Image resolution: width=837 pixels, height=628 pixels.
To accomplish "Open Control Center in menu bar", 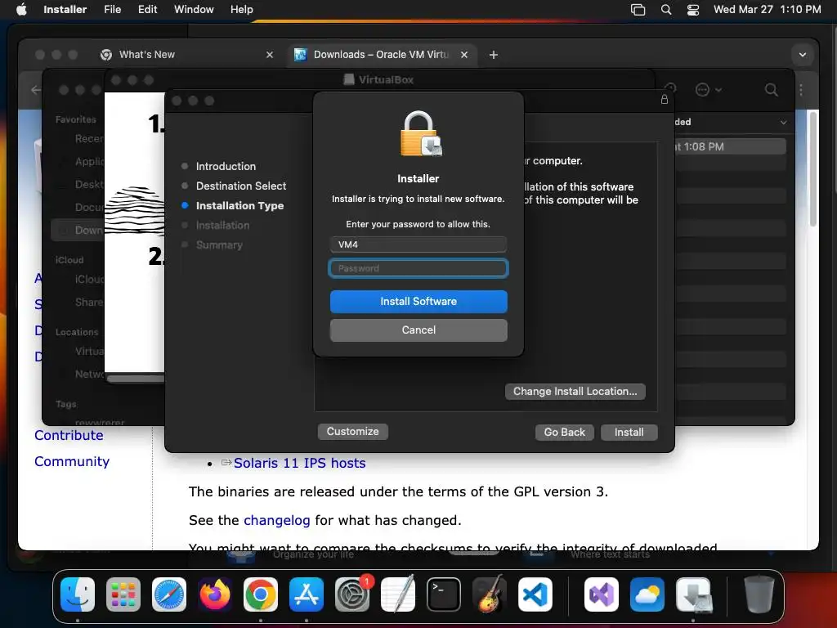I will pyautogui.click(x=693, y=9).
